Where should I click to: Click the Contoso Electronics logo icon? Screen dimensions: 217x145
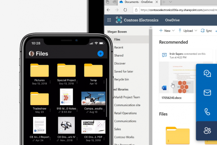pyautogui.click(x=119, y=20)
